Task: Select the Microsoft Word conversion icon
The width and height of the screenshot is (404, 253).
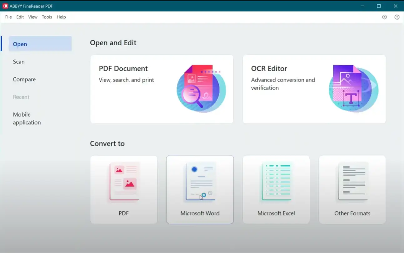Action: coord(200,182)
